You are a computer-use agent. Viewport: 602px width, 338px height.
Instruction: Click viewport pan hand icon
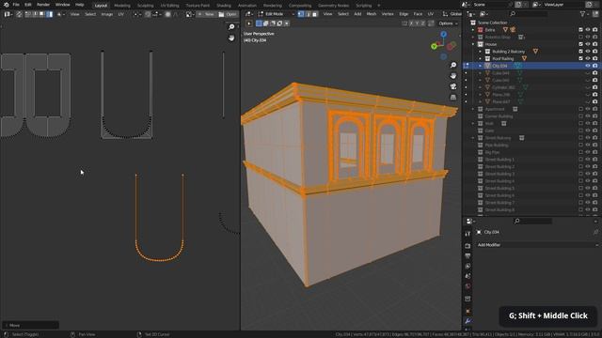coord(453,76)
